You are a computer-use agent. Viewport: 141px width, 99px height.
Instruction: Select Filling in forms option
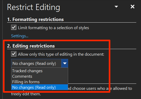[40, 82]
